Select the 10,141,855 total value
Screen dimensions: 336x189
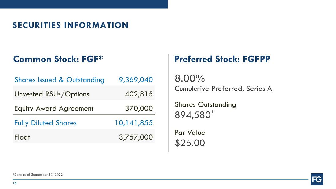click(133, 123)
